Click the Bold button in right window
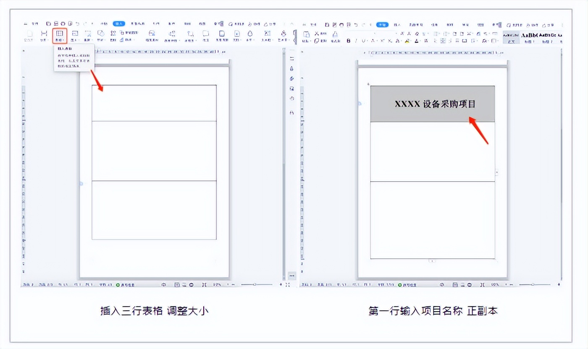588x349 pixels. pos(348,41)
